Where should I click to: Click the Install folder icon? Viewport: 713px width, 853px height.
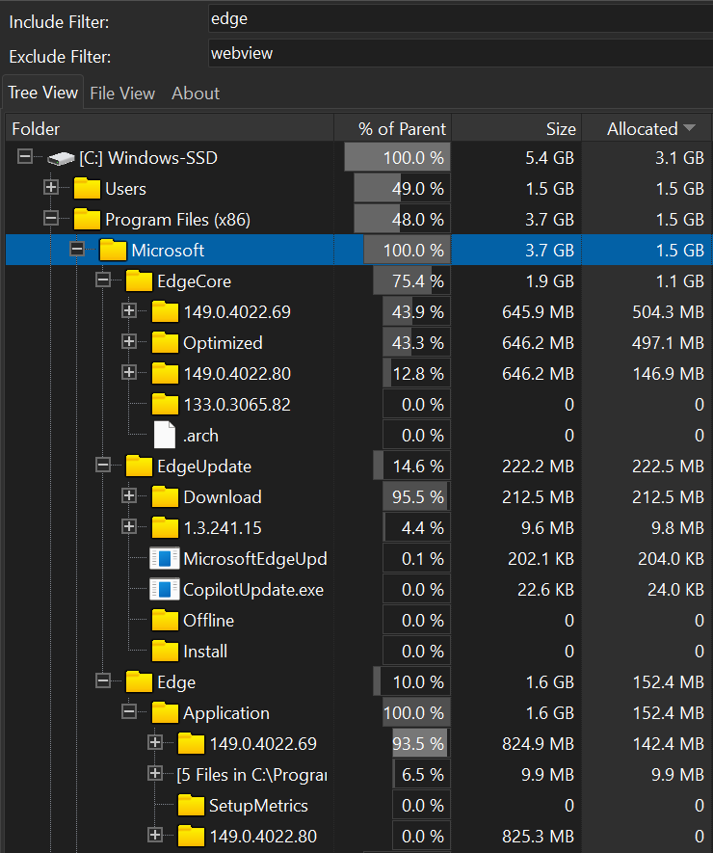point(166,652)
